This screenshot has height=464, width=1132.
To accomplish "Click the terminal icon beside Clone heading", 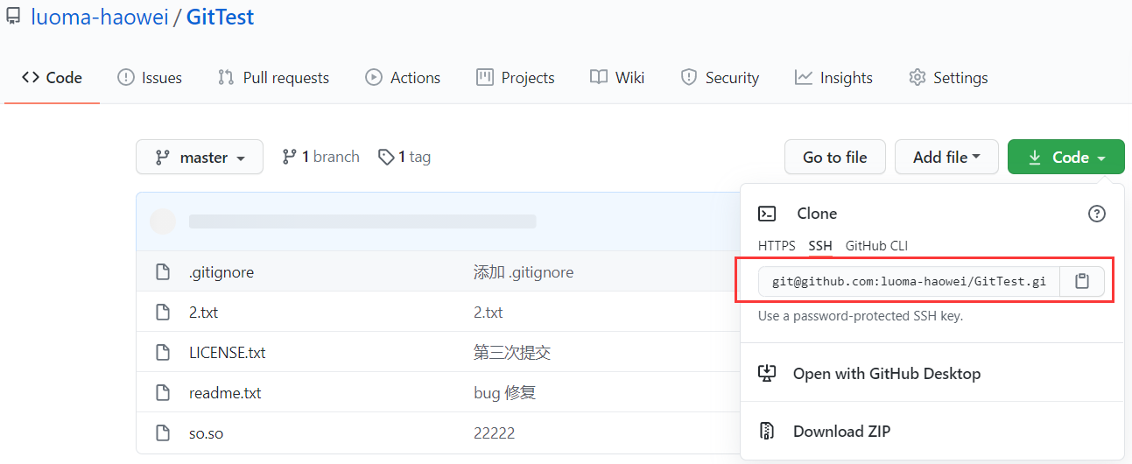I will pos(767,214).
